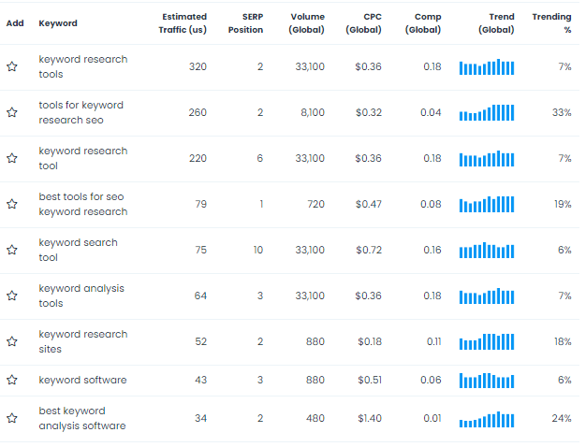The image size is (586, 447).
Task: Click the star beside 'keyword search tool'
Action: tap(12, 250)
